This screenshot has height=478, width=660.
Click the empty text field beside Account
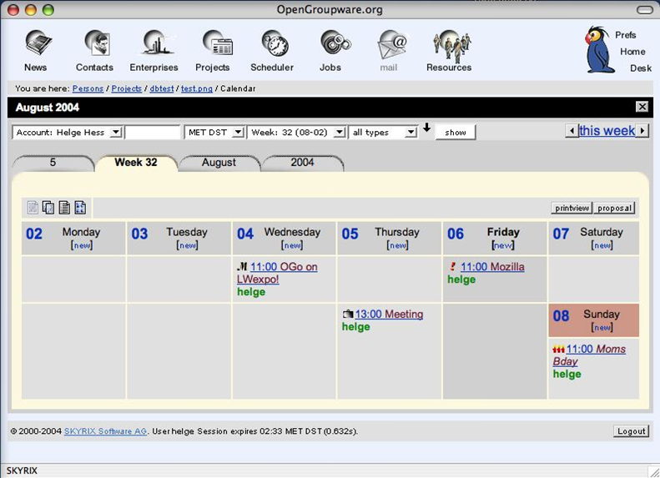pos(152,133)
